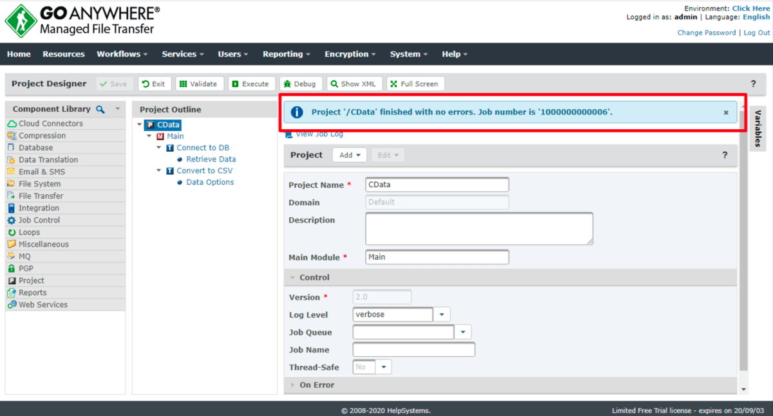
Task: Click the Integration category icon
Action: [x=12, y=208]
